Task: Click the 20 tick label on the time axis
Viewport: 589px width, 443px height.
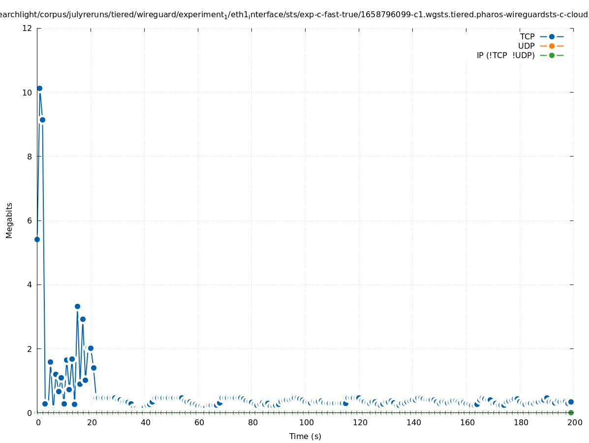Action: (92, 422)
